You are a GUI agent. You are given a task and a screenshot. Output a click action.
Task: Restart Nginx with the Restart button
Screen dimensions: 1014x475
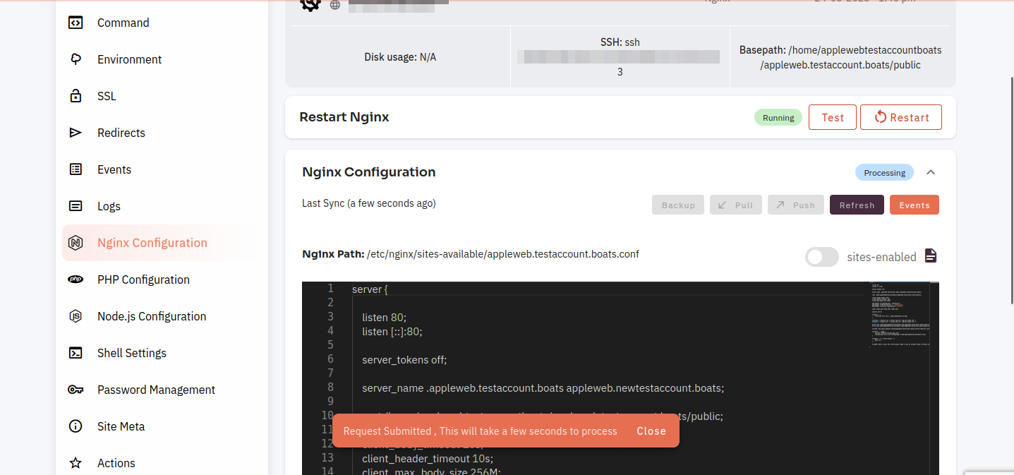[x=901, y=117]
